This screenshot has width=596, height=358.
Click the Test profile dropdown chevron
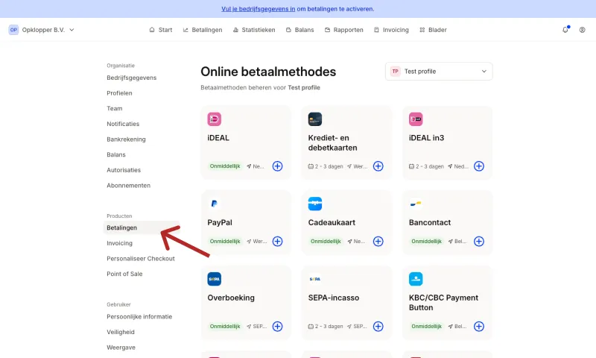click(x=484, y=72)
